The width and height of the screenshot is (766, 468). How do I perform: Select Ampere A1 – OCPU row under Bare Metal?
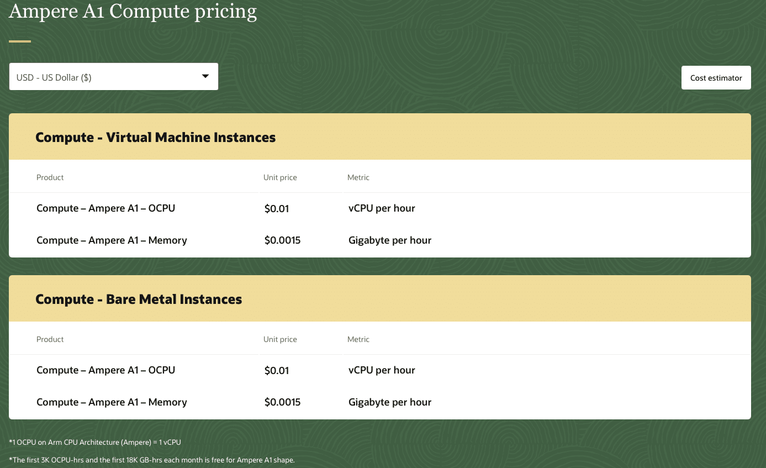(379, 370)
